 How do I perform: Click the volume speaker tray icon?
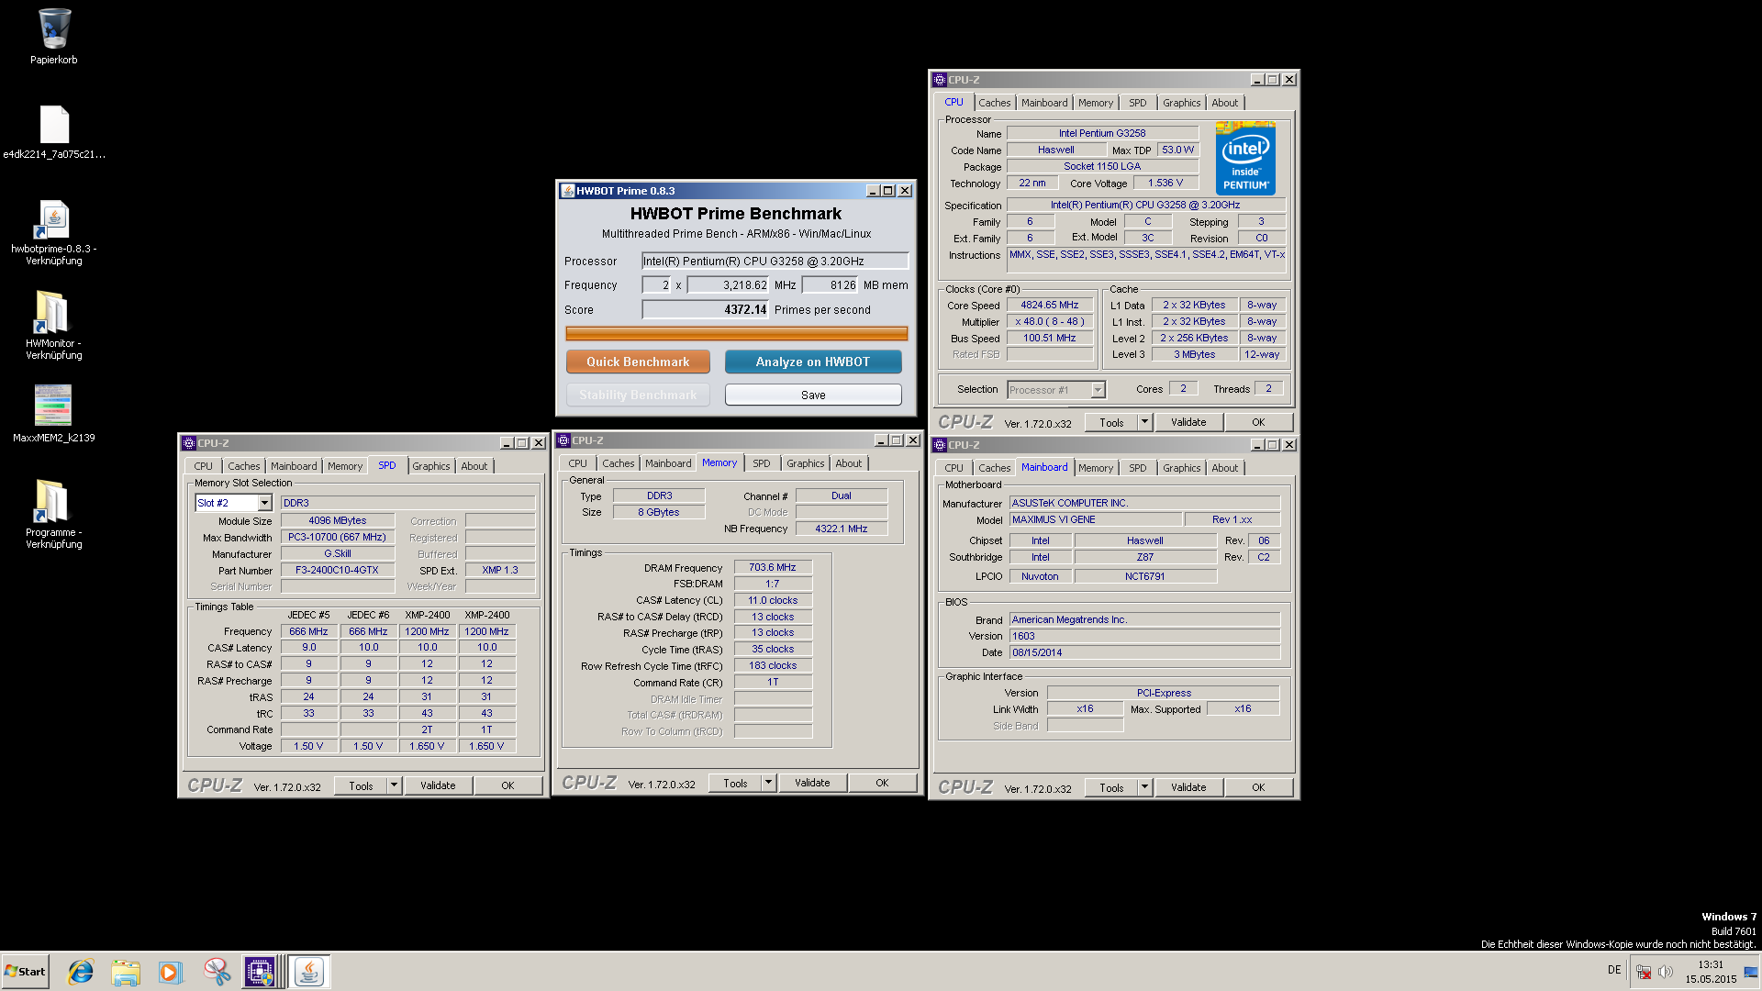click(1666, 972)
